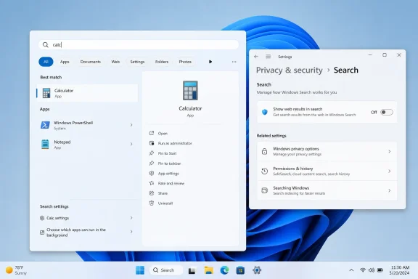Click the Wi-Fi icon in system tray
The width and height of the screenshot is (418, 279).
[363, 270]
